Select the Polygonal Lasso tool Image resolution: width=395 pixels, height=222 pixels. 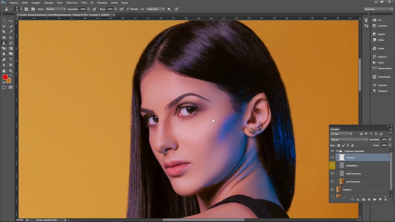coord(4,26)
